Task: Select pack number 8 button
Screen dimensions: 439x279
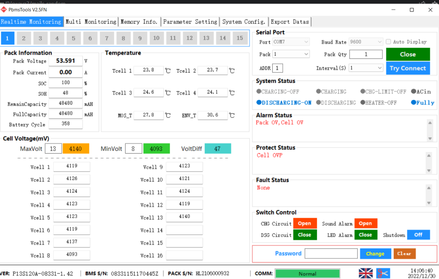Action: [123, 38]
